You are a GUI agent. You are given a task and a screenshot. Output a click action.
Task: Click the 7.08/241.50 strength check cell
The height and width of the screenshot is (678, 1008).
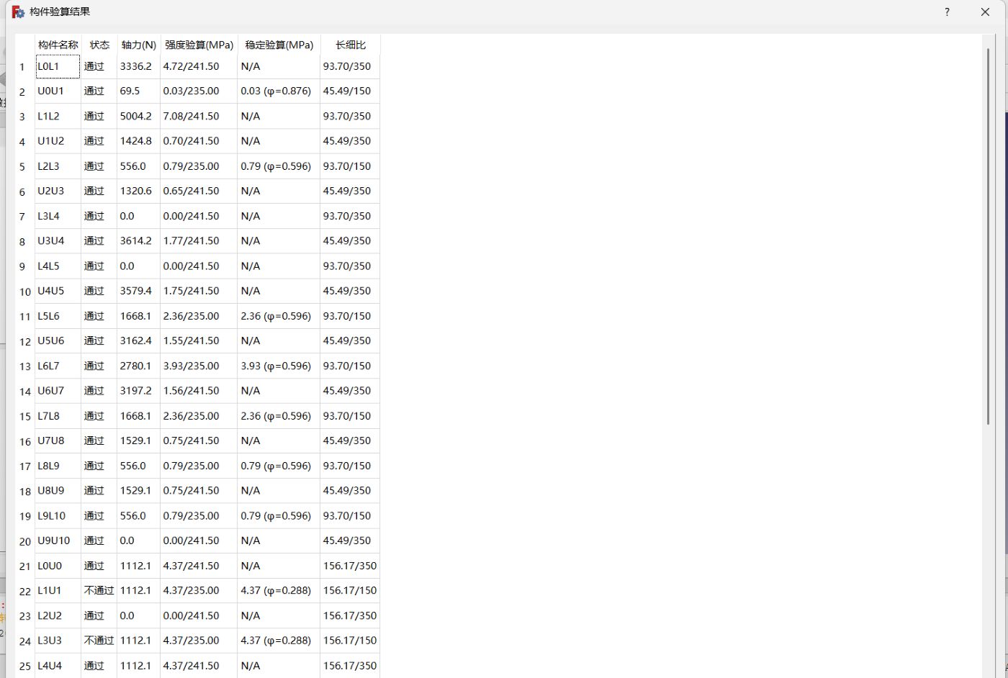tap(199, 116)
